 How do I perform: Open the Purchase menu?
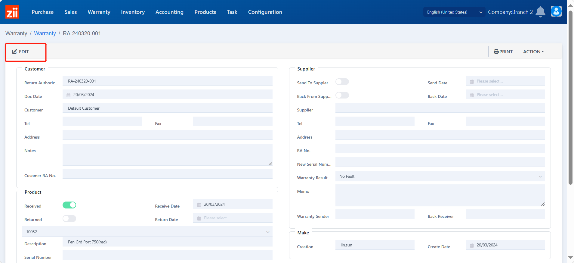point(42,12)
